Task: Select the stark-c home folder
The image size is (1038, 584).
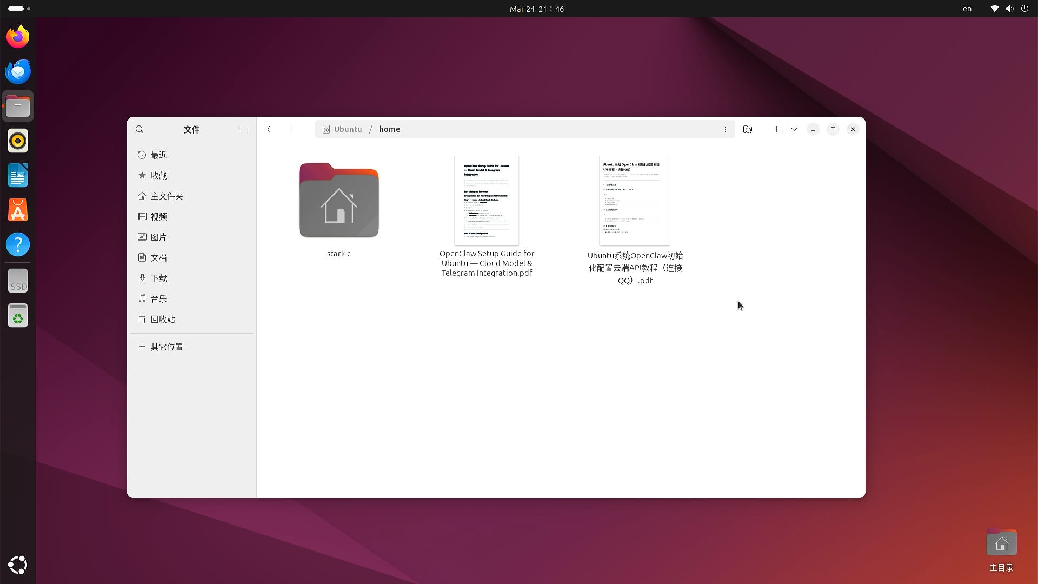Action: (339, 201)
